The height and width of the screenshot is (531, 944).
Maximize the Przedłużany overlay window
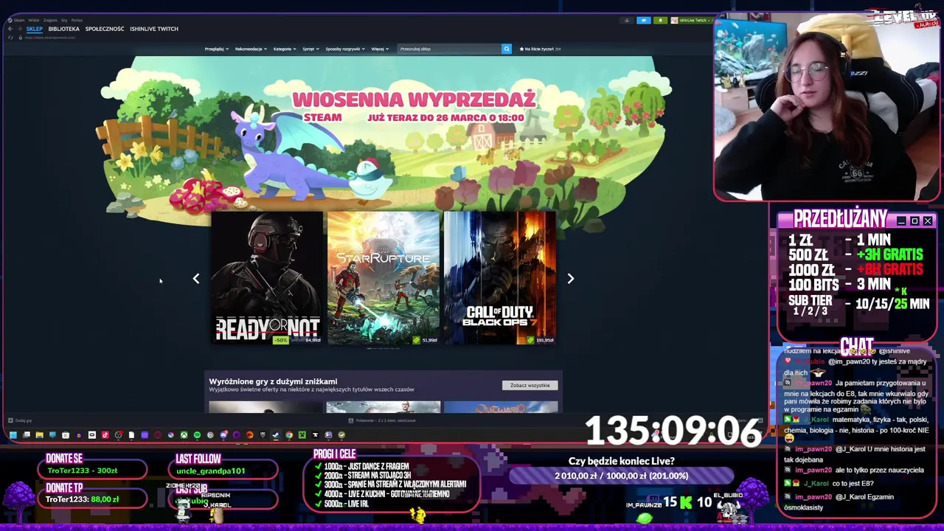tap(914, 221)
